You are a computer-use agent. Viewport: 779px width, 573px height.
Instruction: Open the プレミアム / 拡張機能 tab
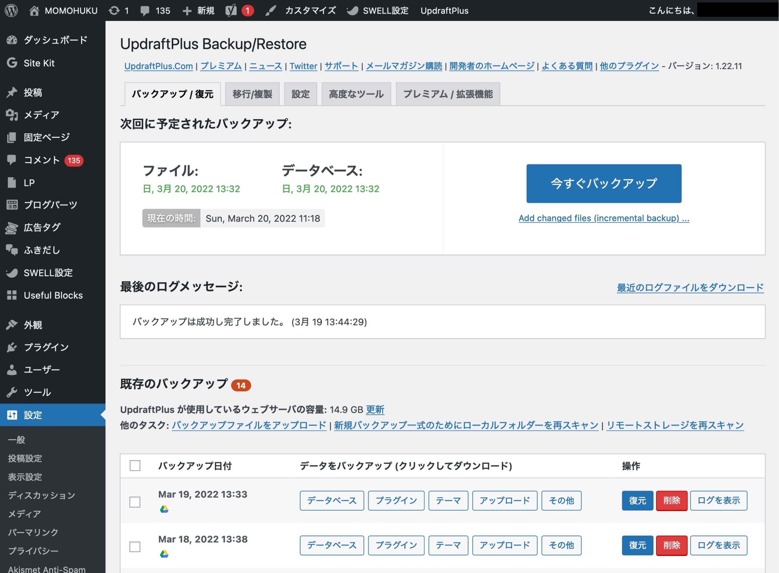448,94
